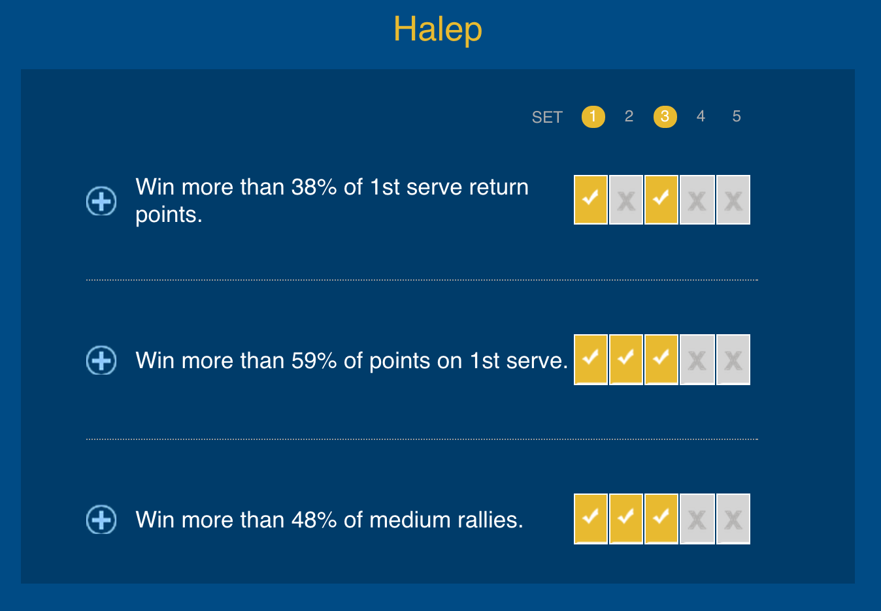
Task: Click set 4 X box for points on 1st serve
Action: [697, 360]
